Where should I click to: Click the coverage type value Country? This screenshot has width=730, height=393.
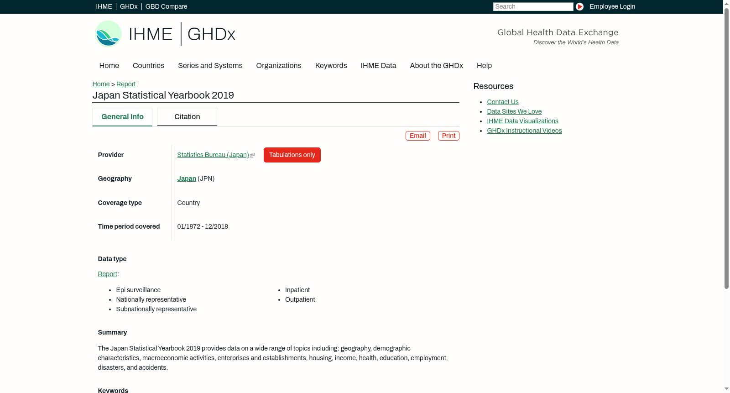pos(188,203)
